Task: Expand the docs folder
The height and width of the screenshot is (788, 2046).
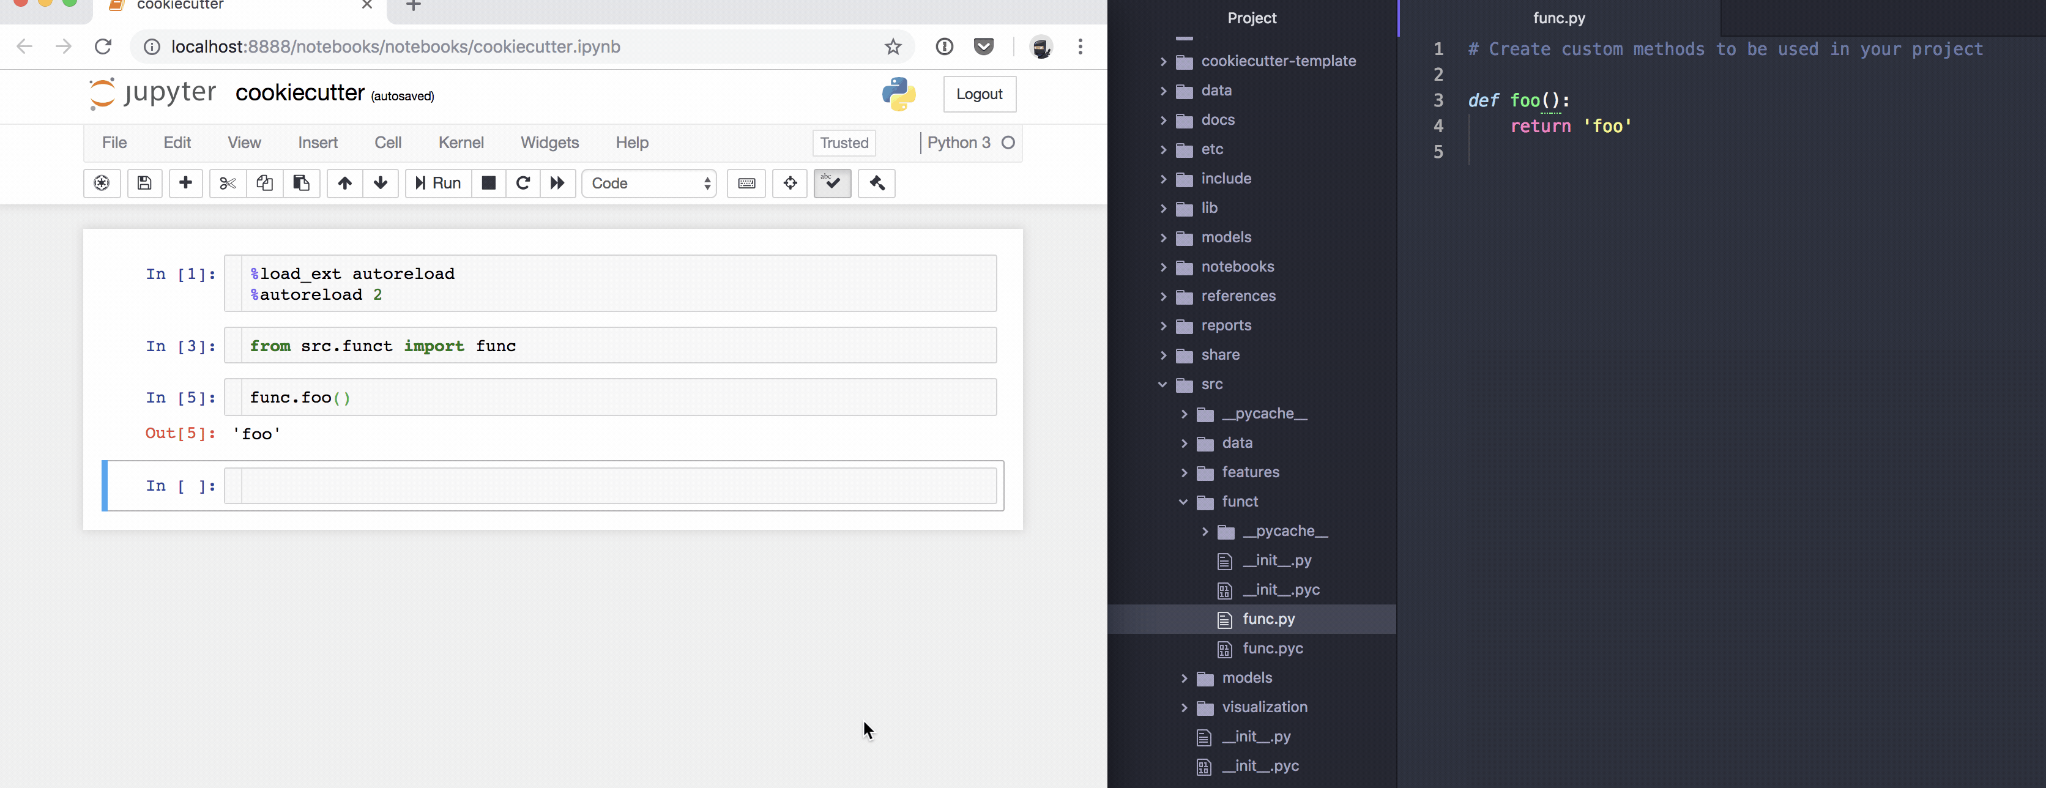Action: 1162,120
